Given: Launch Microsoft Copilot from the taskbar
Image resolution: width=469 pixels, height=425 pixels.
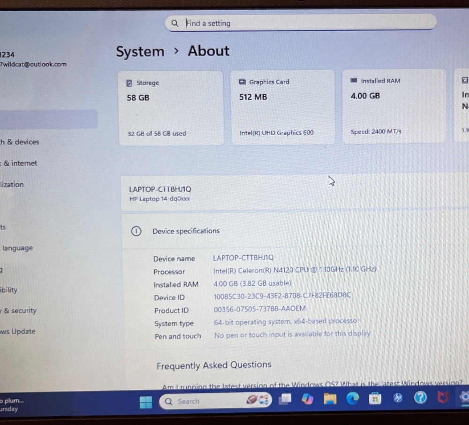Looking at the screenshot, I should click(x=307, y=399).
